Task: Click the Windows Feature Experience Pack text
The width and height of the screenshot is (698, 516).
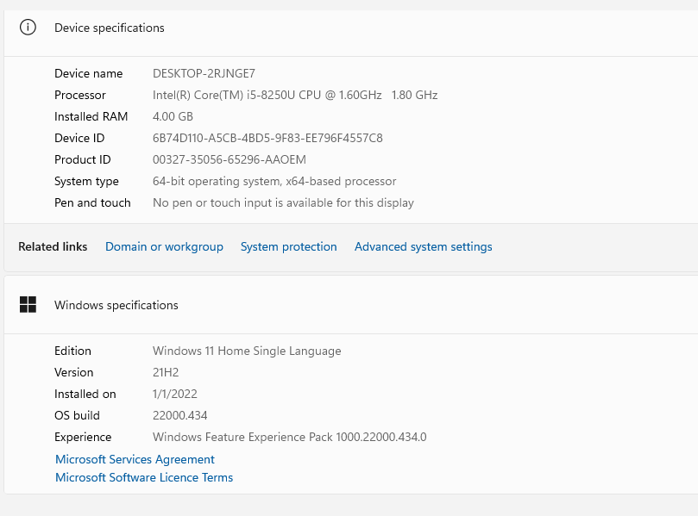Action: [x=289, y=437]
